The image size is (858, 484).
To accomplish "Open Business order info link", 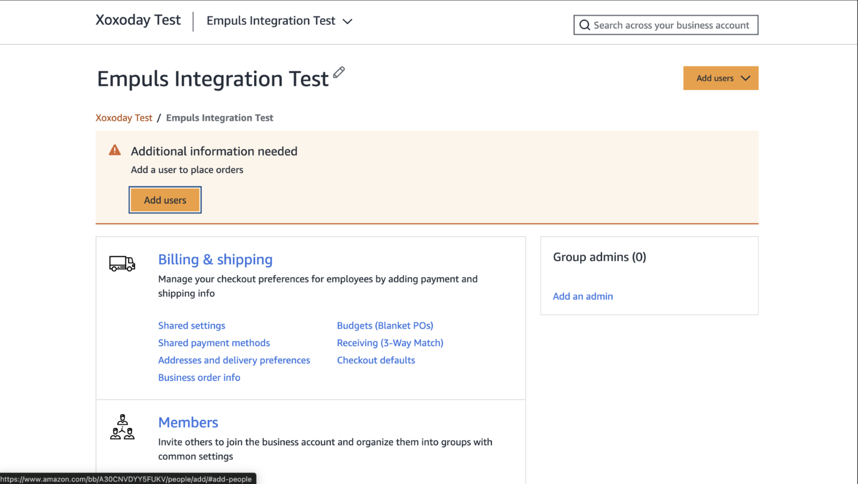I will click(x=199, y=377).
